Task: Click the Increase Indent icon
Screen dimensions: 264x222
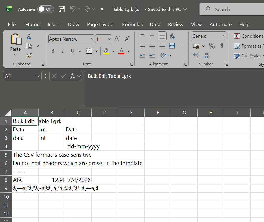Action: point(152,55)
